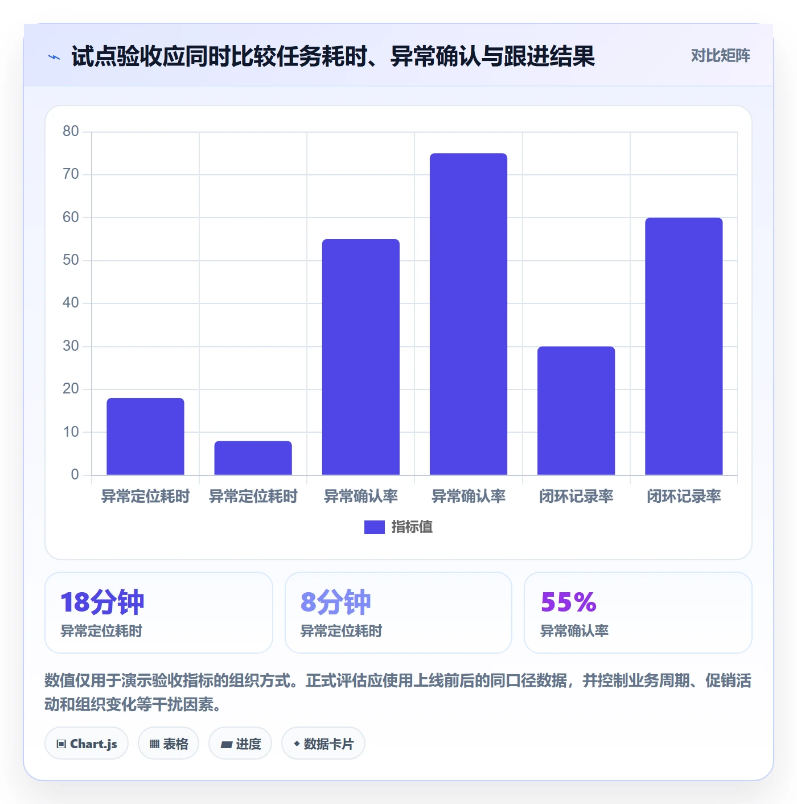The width and height of the screenshot is (797, 804).
Task: Click the diamond icon in 数据卡片 chip
Action: (297, 744)
